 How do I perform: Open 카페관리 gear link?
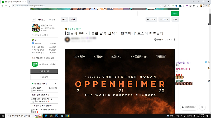[x=36, y=35]
